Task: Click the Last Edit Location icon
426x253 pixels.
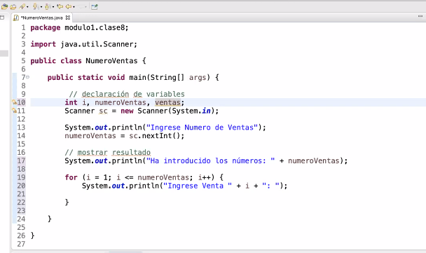Action: click(60, 6)
